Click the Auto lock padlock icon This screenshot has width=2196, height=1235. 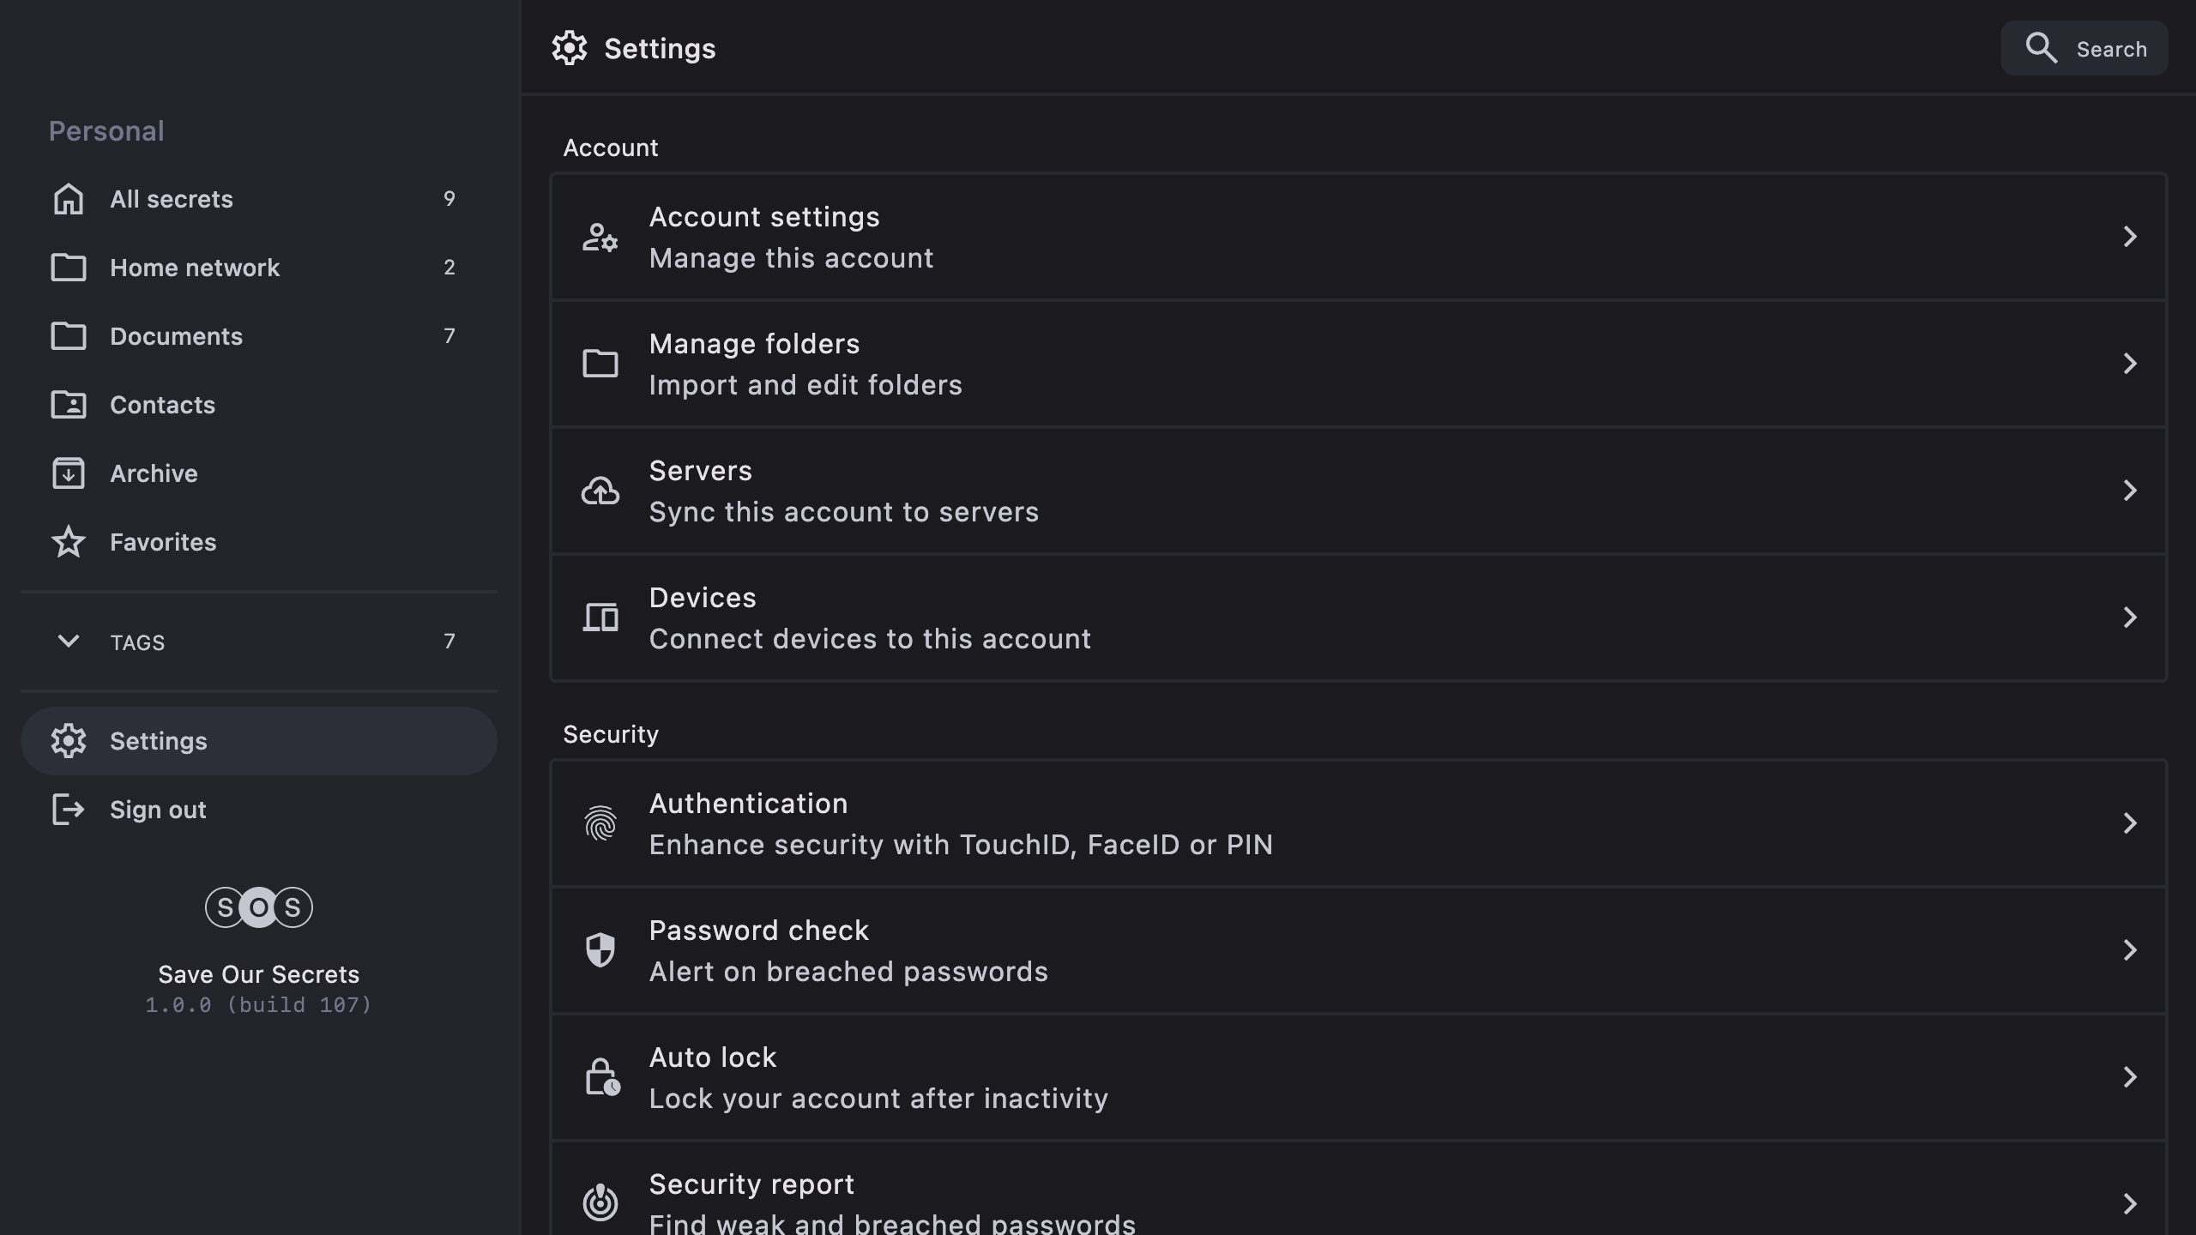601,1077
